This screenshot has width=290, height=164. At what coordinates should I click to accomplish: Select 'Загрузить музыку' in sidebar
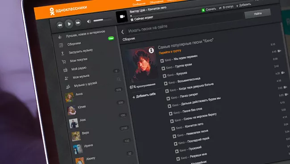click(x=81, y=52)
